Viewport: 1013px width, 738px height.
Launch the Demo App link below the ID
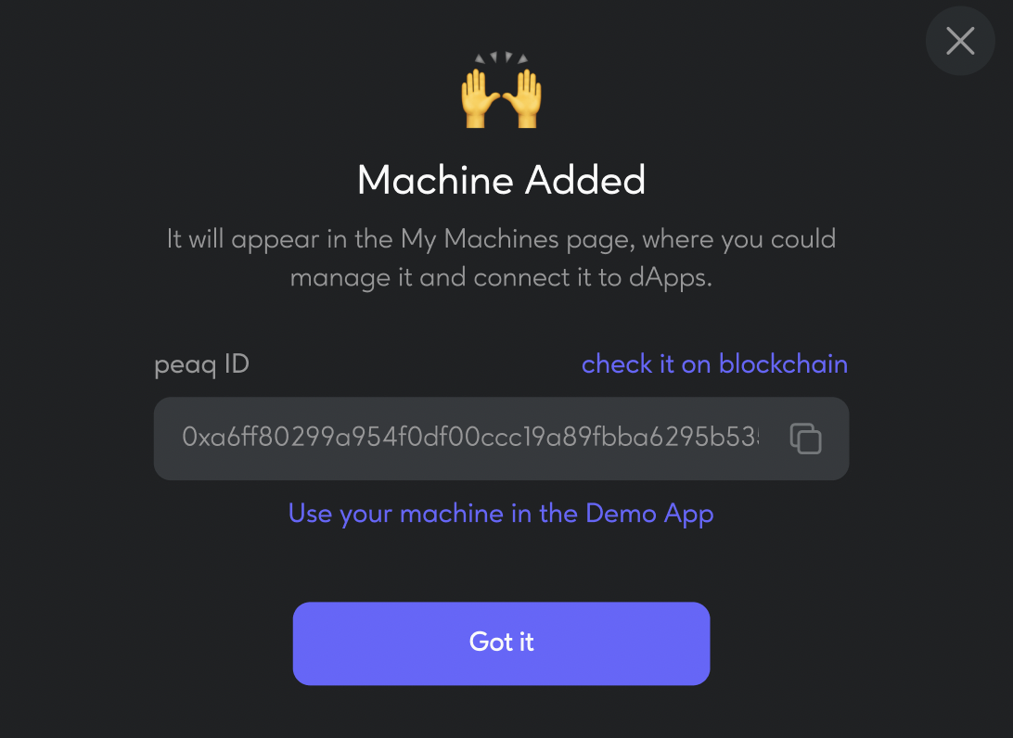coord(501,514)
